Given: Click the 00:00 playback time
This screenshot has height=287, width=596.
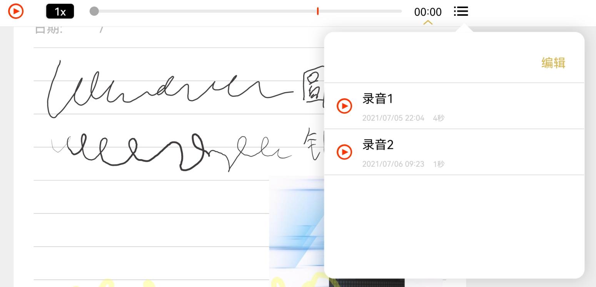Looking at the screenshot, I should [428, 12].
